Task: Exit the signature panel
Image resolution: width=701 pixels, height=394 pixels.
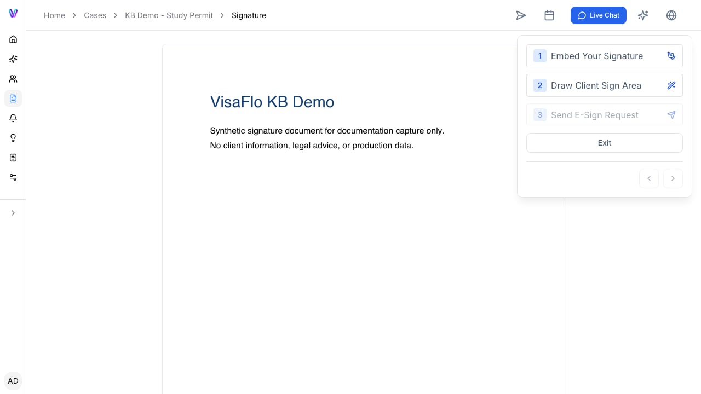Action: pyautogui.click(x=605, y=143)
